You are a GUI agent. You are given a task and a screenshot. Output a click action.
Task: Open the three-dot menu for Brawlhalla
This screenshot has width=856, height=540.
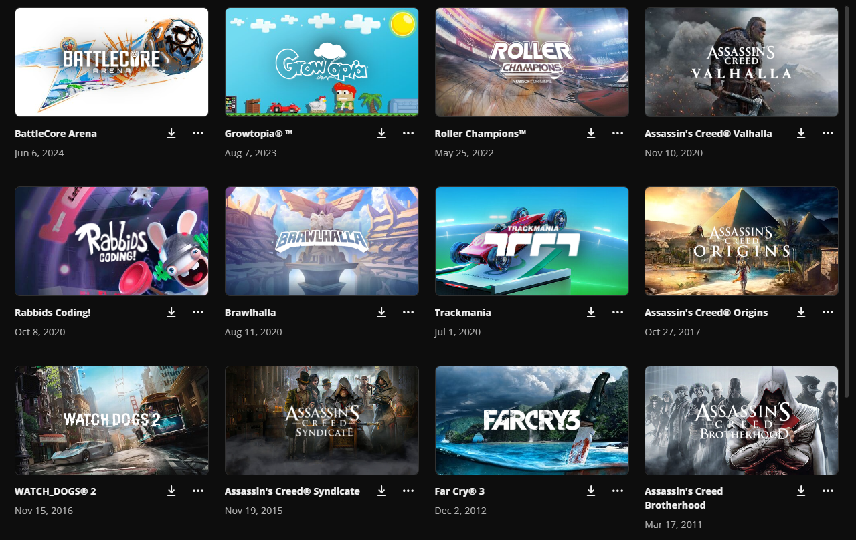point(408,312)
